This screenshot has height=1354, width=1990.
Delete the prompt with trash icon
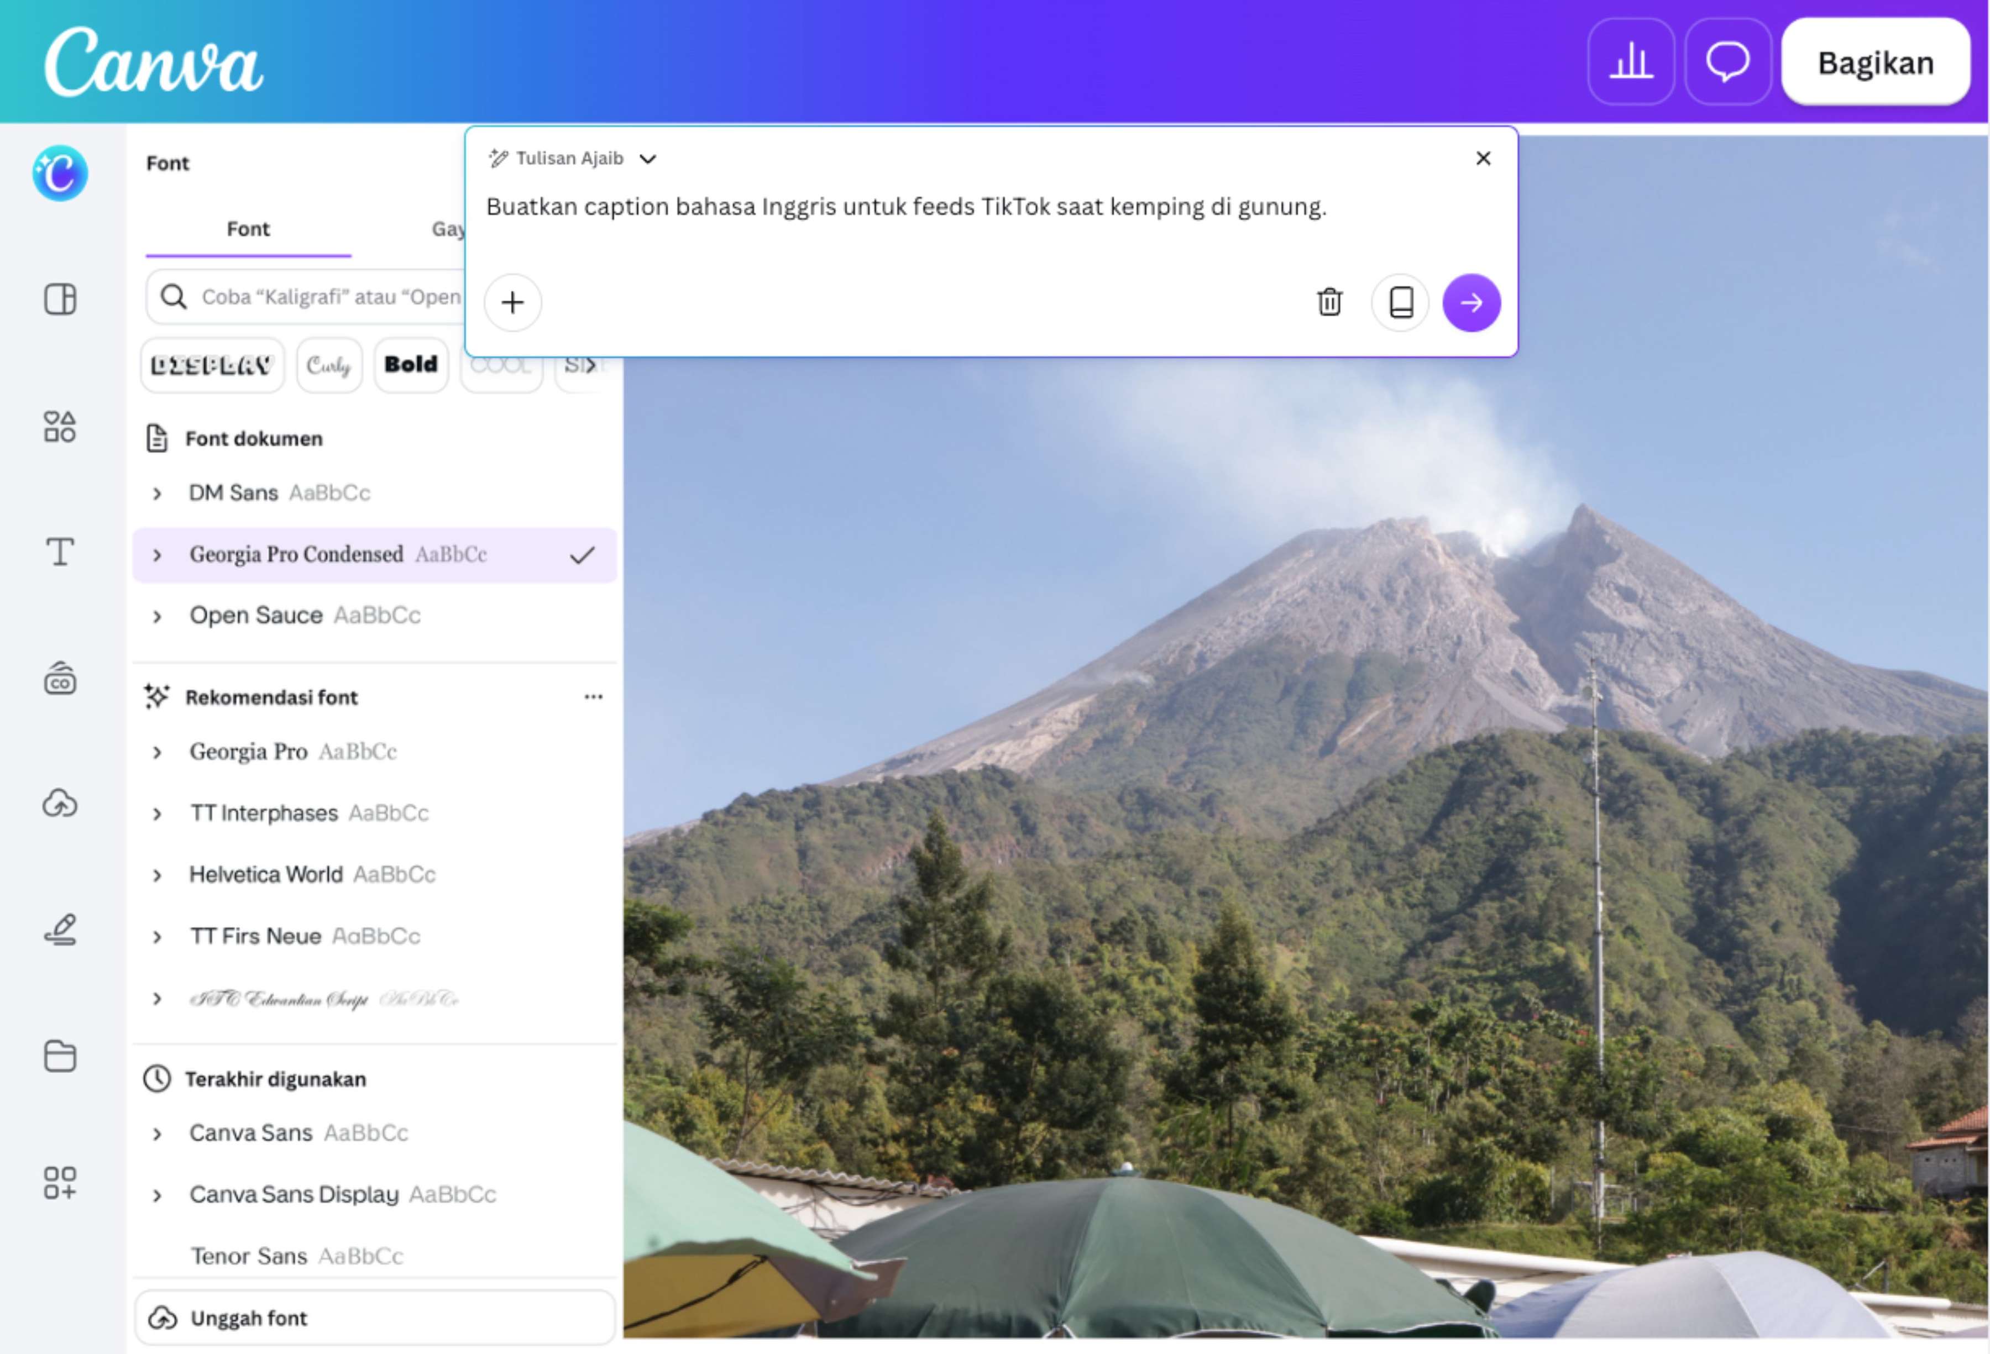click(1329, 302)
